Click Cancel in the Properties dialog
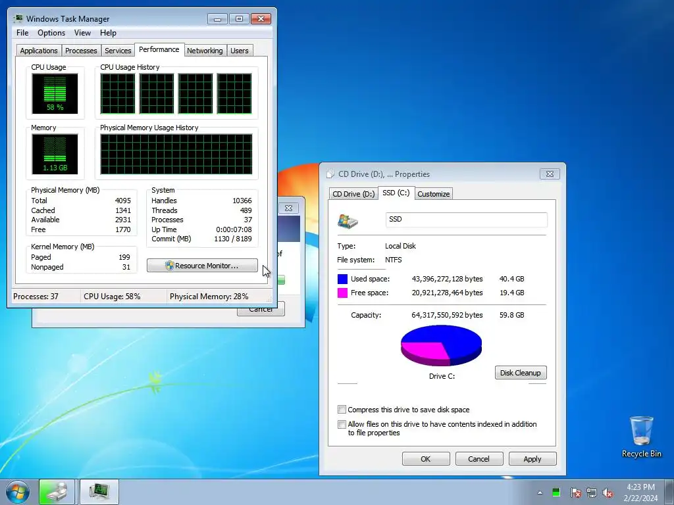The height and width of the screenshot is (505, 674). pos(479,458)
